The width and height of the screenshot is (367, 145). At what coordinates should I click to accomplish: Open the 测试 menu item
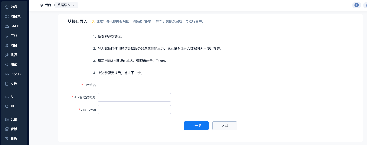pos(14,65)
